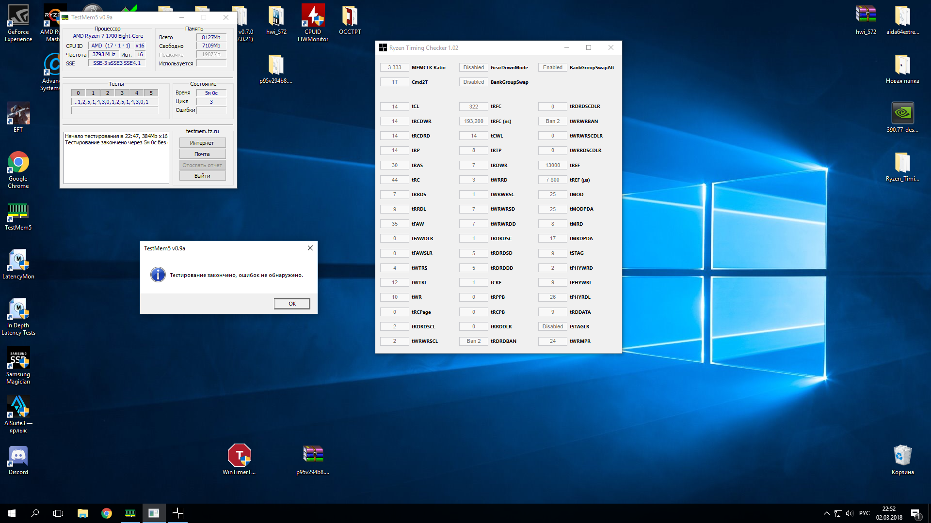
Task: Switch the РУС language indicator
Action: click(x=864, y=513)
